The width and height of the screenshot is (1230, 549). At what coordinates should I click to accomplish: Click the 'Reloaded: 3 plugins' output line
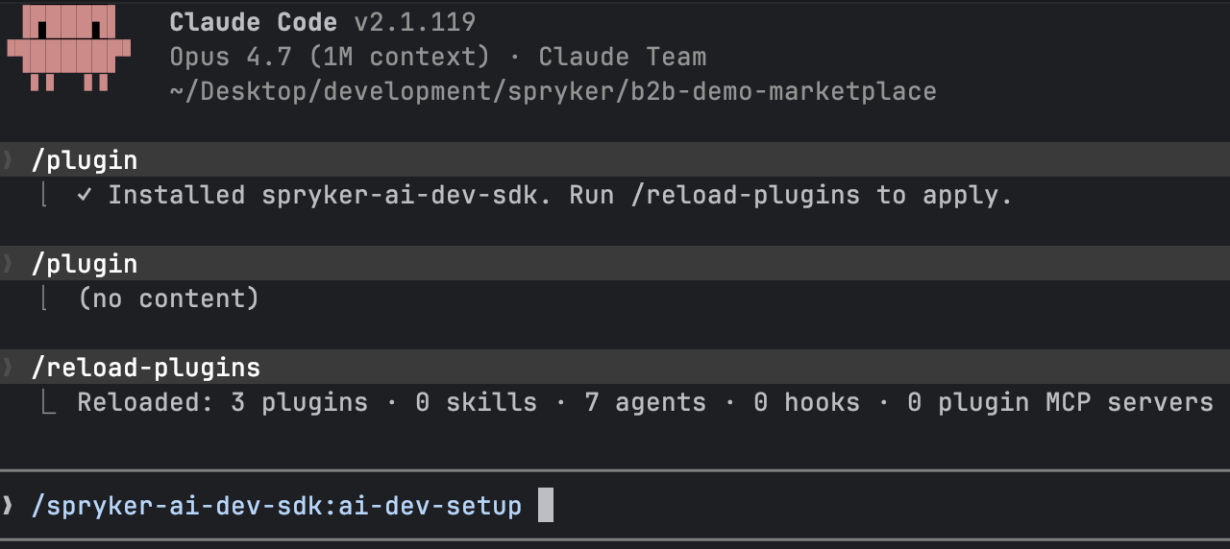[645, 402]
